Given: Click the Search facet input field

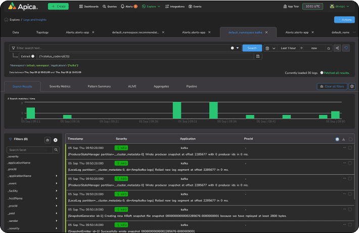Looking at the screenshot, I should click(x=30, y=150).
